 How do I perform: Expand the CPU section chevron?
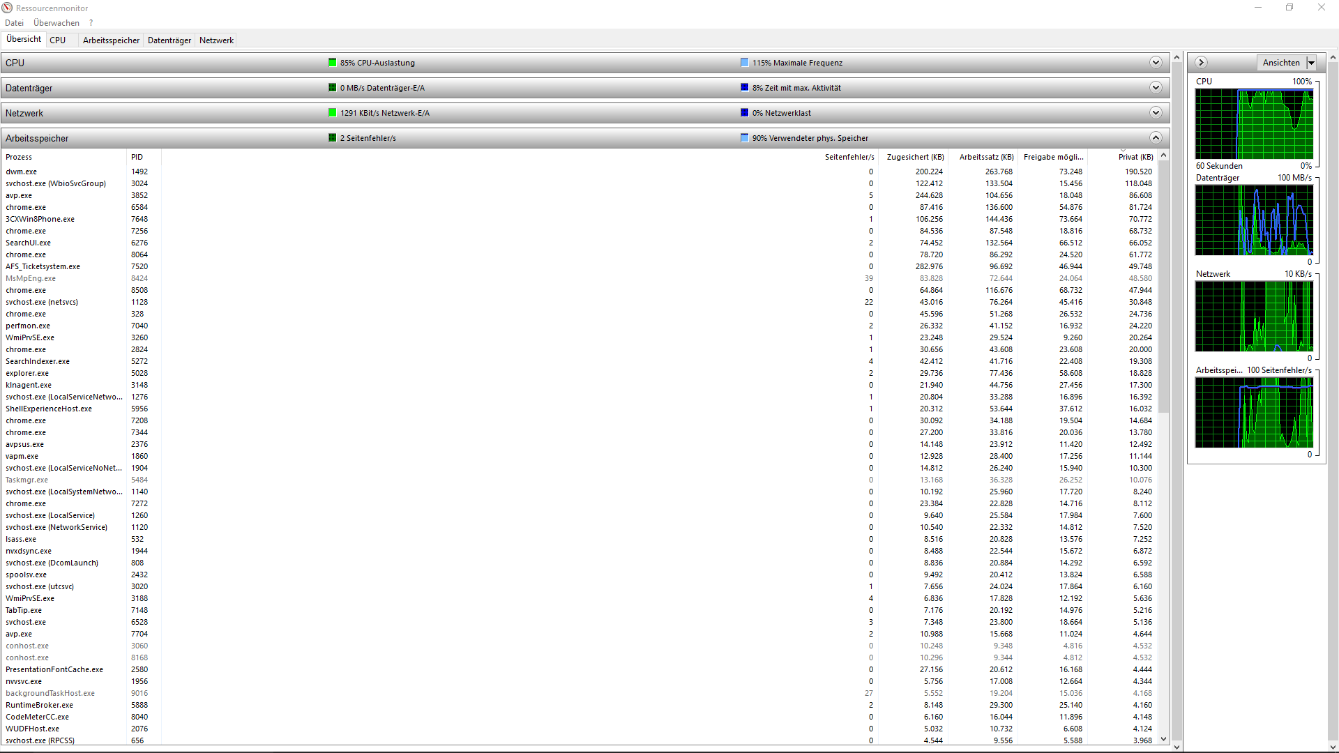coord(1156,63)
